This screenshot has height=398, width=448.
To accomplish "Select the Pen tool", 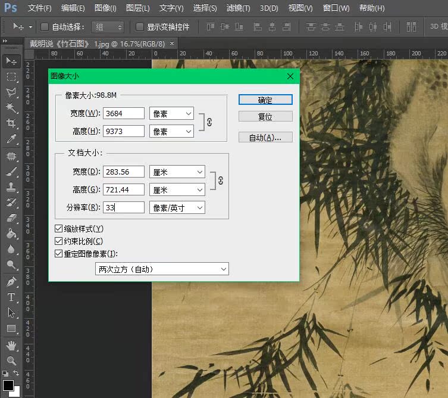I will (11, 282).
